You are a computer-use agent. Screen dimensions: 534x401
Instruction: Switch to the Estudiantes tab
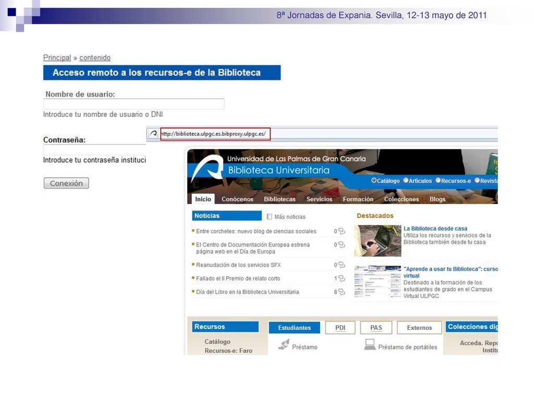(x=294, y=328)
